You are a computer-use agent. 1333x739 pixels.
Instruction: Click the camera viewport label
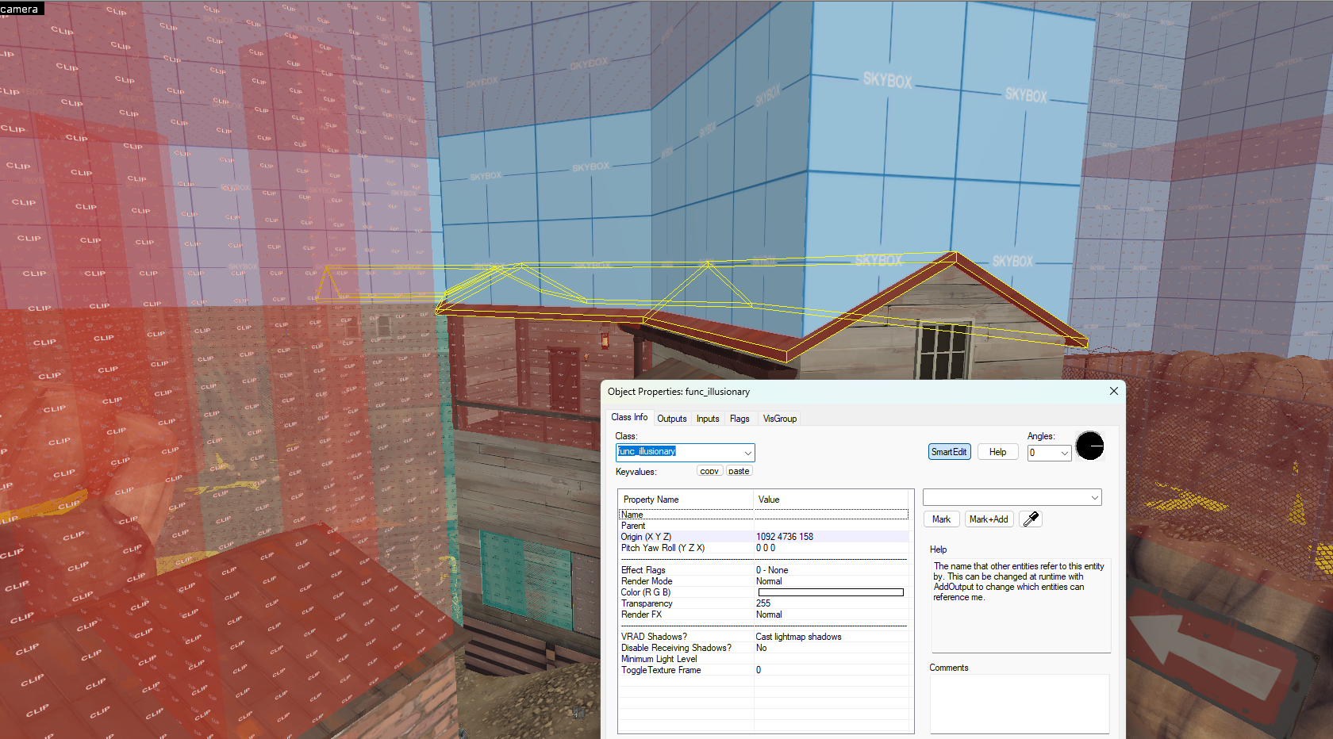(x=20, y=9)
